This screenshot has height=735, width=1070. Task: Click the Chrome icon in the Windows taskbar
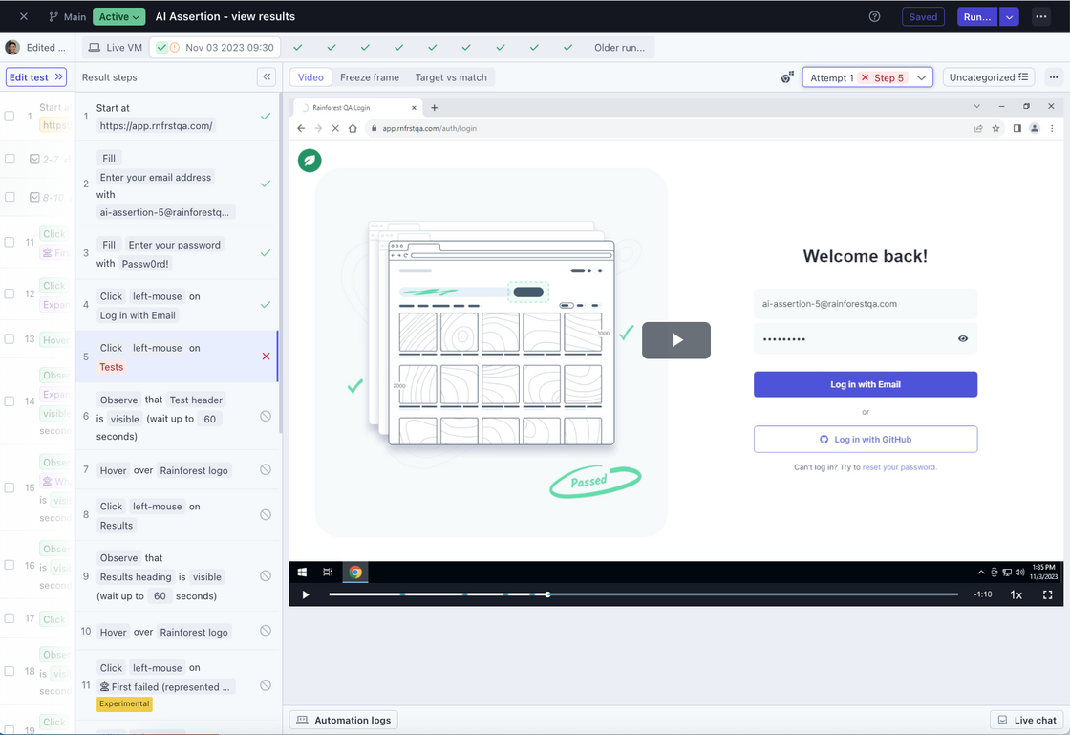[355, 572]
